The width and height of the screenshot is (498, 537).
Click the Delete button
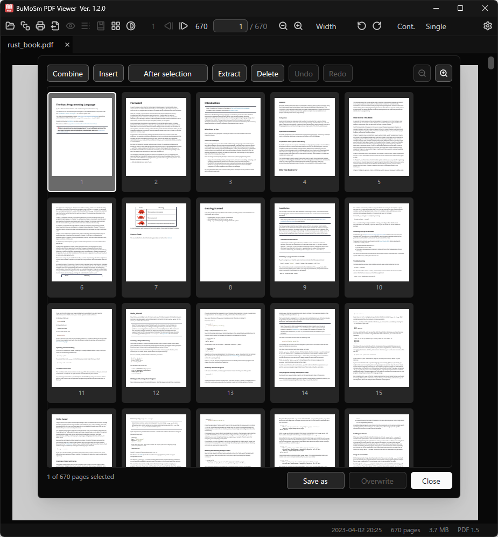pyautogui.click(x=268, y=74)
